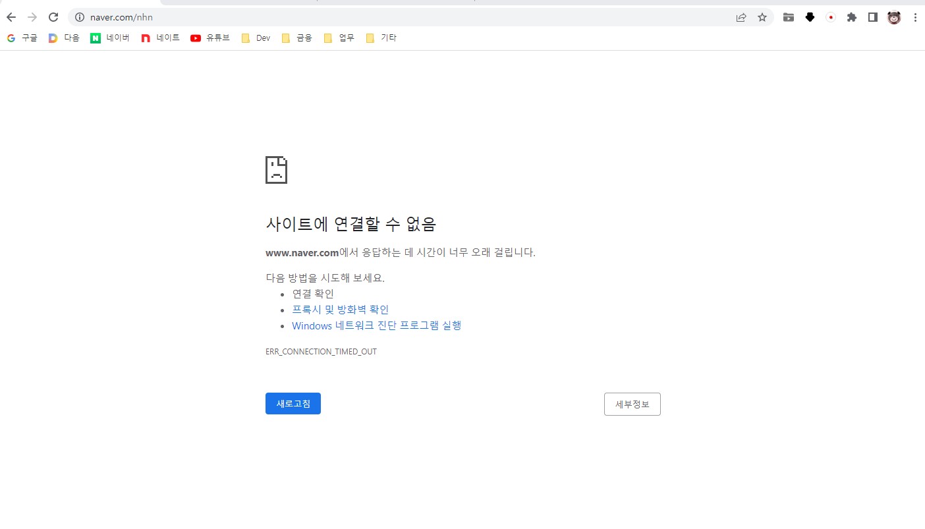925x529 pixels.
Task: Click 다음 방법을 시도해 보세요. text
Action: click(325, 277)
